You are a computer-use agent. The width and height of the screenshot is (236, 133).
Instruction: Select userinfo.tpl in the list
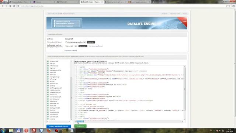[54, 117]
